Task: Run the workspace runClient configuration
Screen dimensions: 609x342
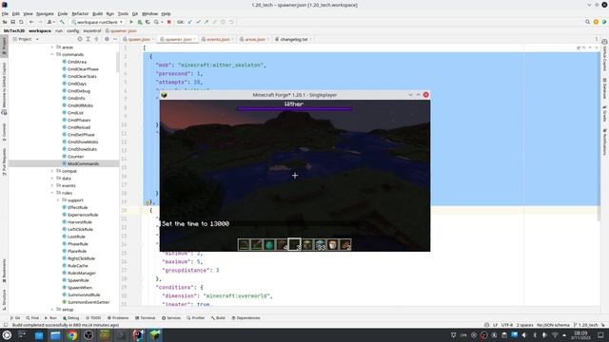Action: point(131,22)
